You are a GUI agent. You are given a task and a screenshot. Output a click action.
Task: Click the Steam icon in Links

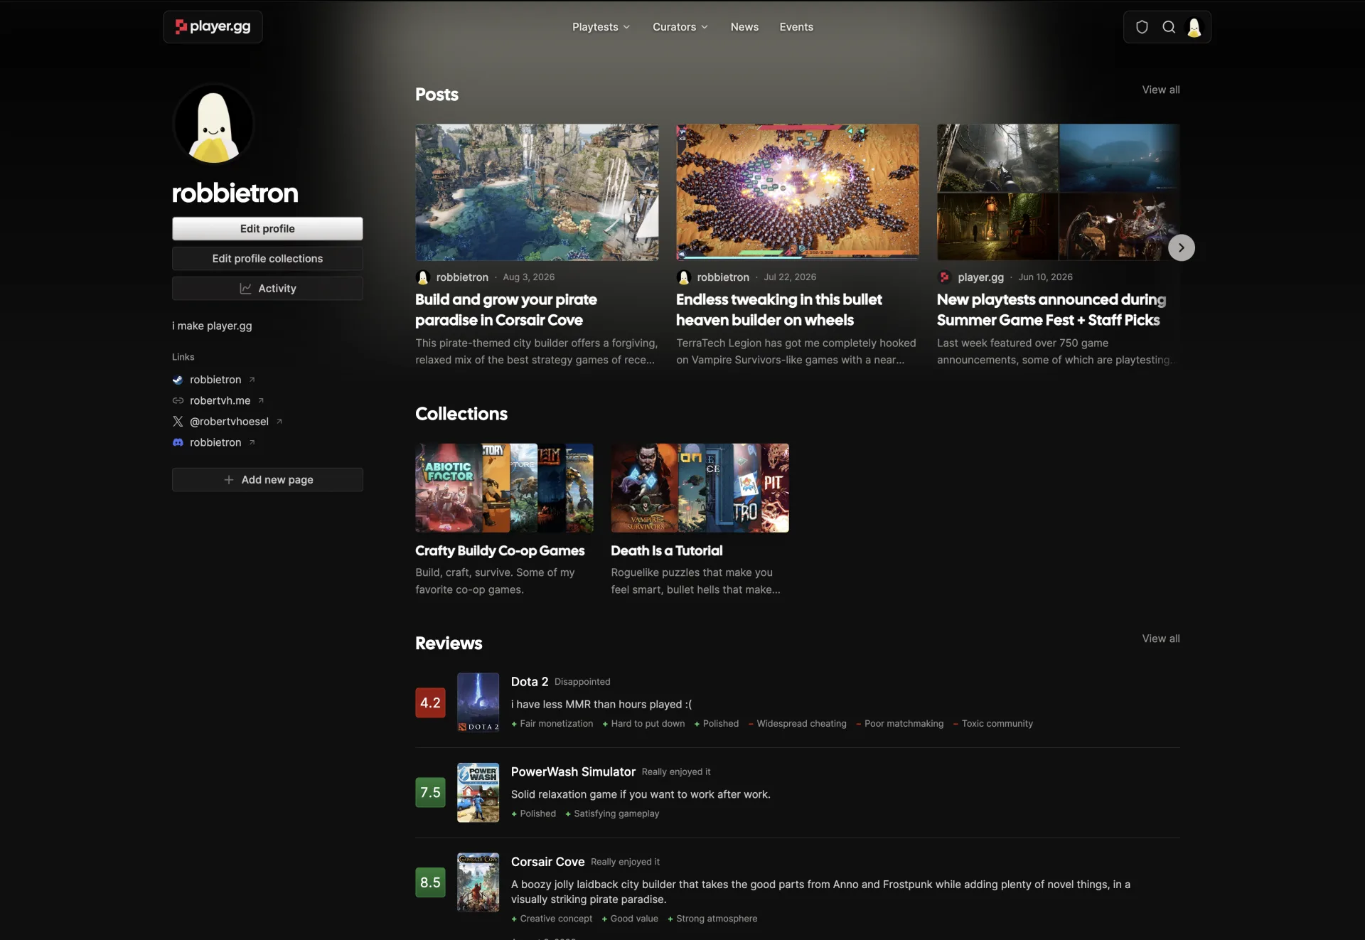click(178, 380)
